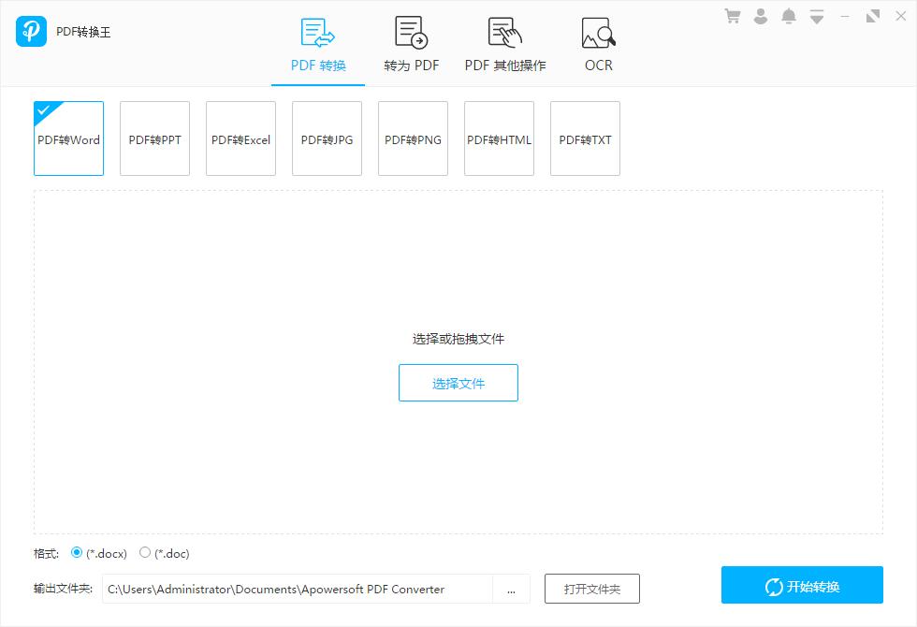Start conversion with the 开始转换 button
This screenshot has height=627, width=917.
coord(801,585)
